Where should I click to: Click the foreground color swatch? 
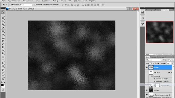tap(2, 85)
